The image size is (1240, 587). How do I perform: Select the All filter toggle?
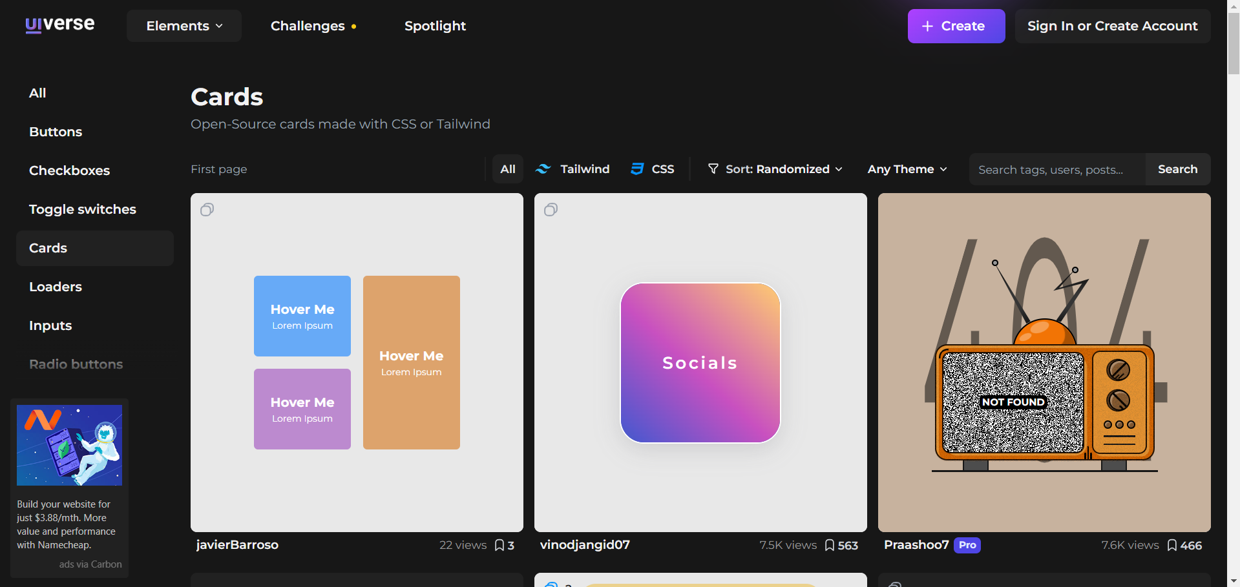click(508, 169)
